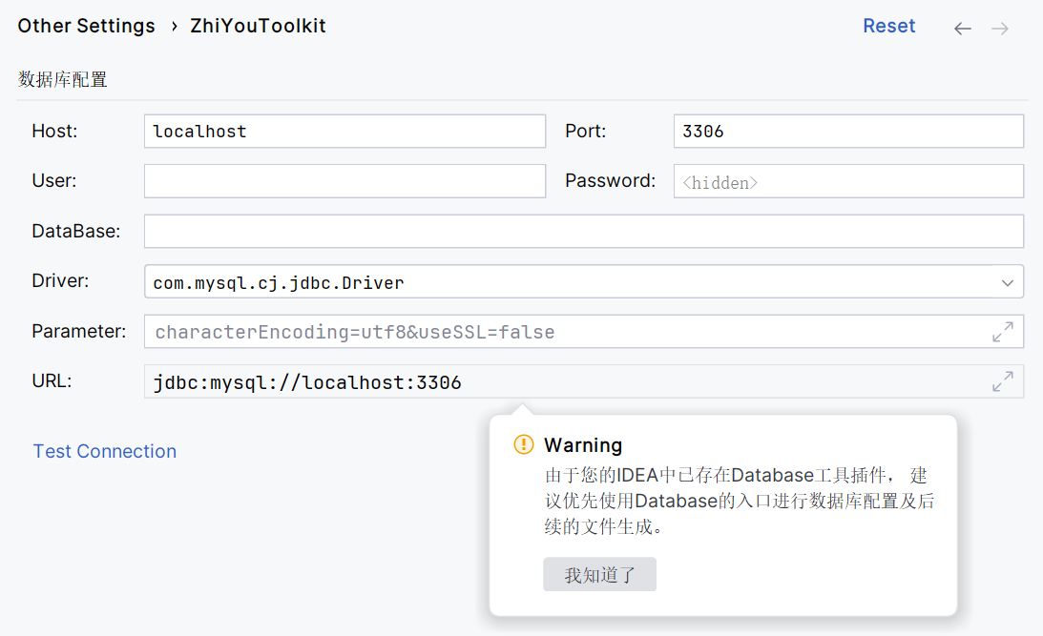The height and width of the screenshot is (636, 1043).
Task: Click the Test Connection link
Action: 105,451
